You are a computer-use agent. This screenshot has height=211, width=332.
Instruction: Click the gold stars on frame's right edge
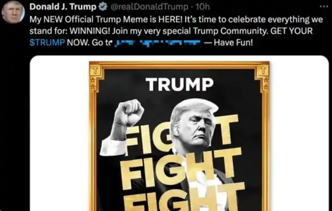coord(266,83)
